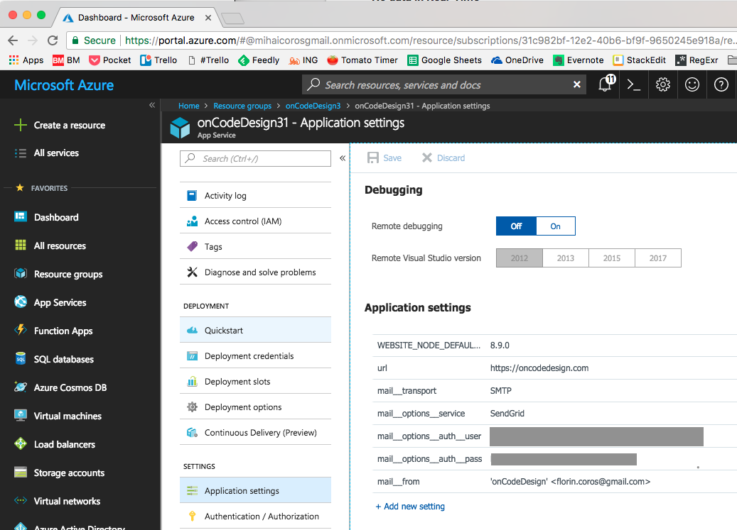Open Azure notifications bell

(x=606, y=84)
